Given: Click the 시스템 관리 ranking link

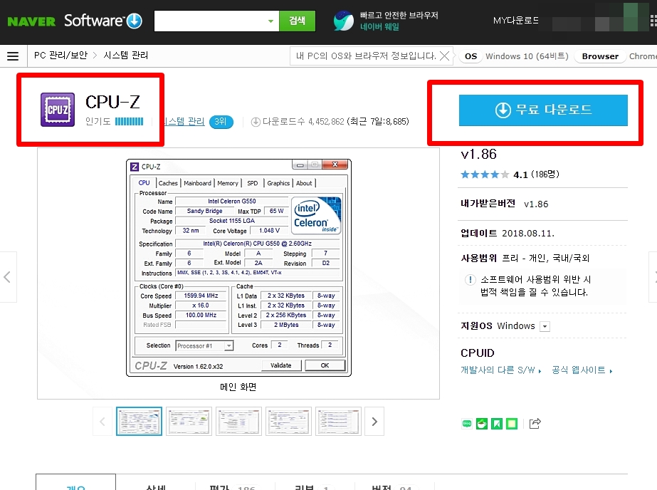Looking at the screenshot, I should pyautogui.click(x=184, y=122).
